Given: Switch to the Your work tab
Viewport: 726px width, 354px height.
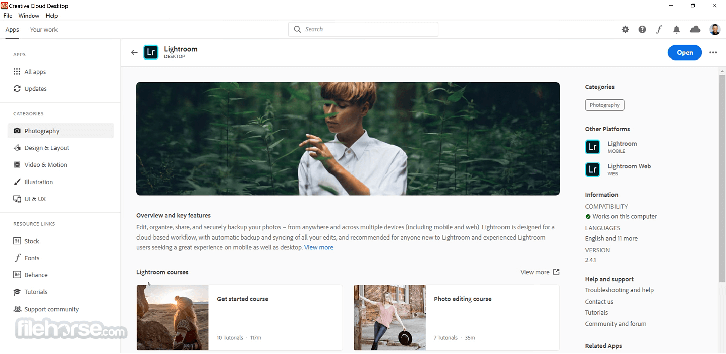Looking at the screenshot, I should [x=44, y=30].
